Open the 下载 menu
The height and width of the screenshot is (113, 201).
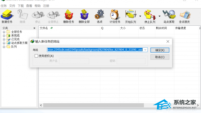[21, 6]
